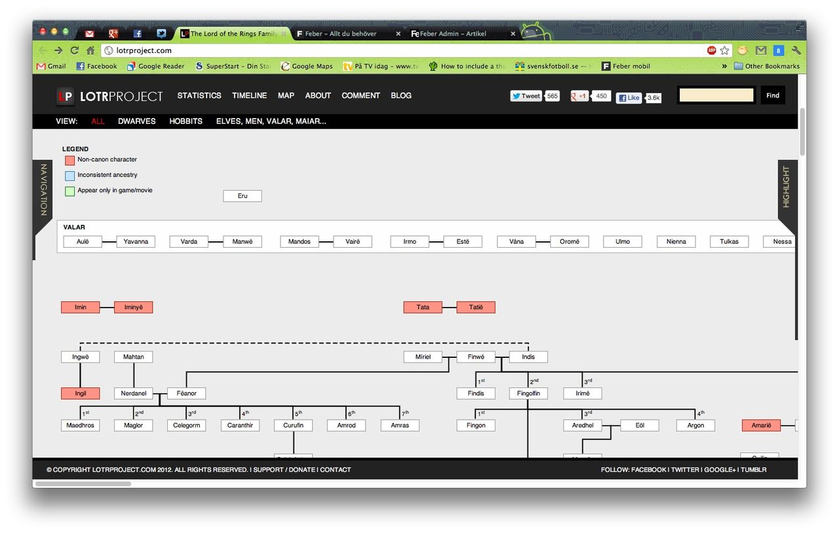The width and height of the screenshot is (839, 533).
Task: Switch to the Feber Admin – Artikel tab
Action: [452, 33]
